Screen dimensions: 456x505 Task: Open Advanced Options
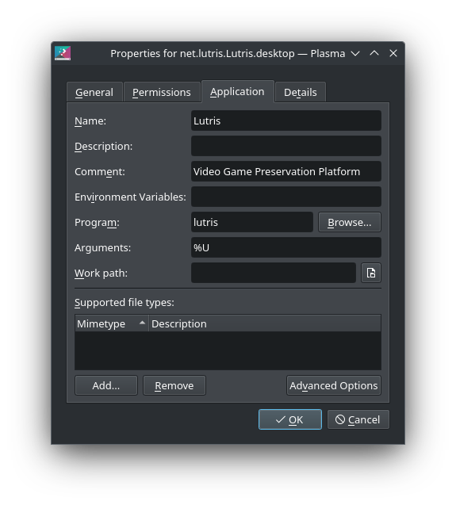point(334,385)
